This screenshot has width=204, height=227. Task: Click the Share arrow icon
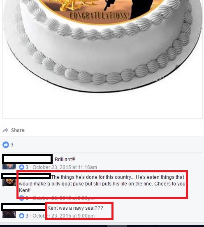point(5,130)
